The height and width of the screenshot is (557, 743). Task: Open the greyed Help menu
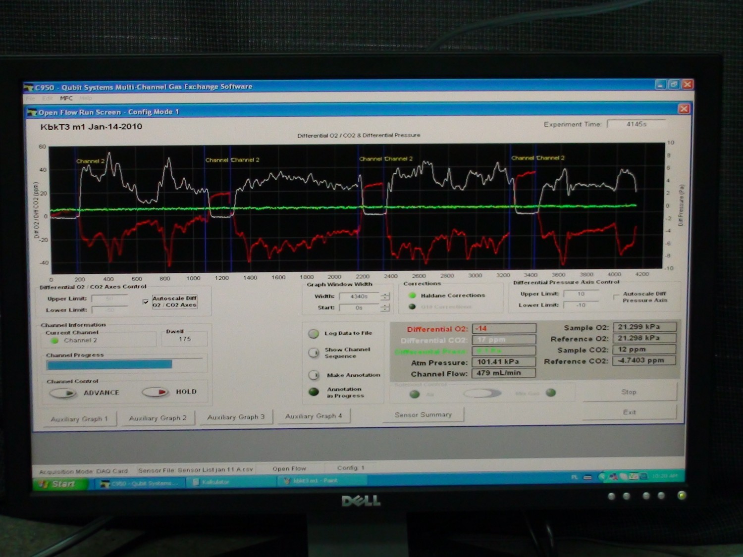click(86, 98)
